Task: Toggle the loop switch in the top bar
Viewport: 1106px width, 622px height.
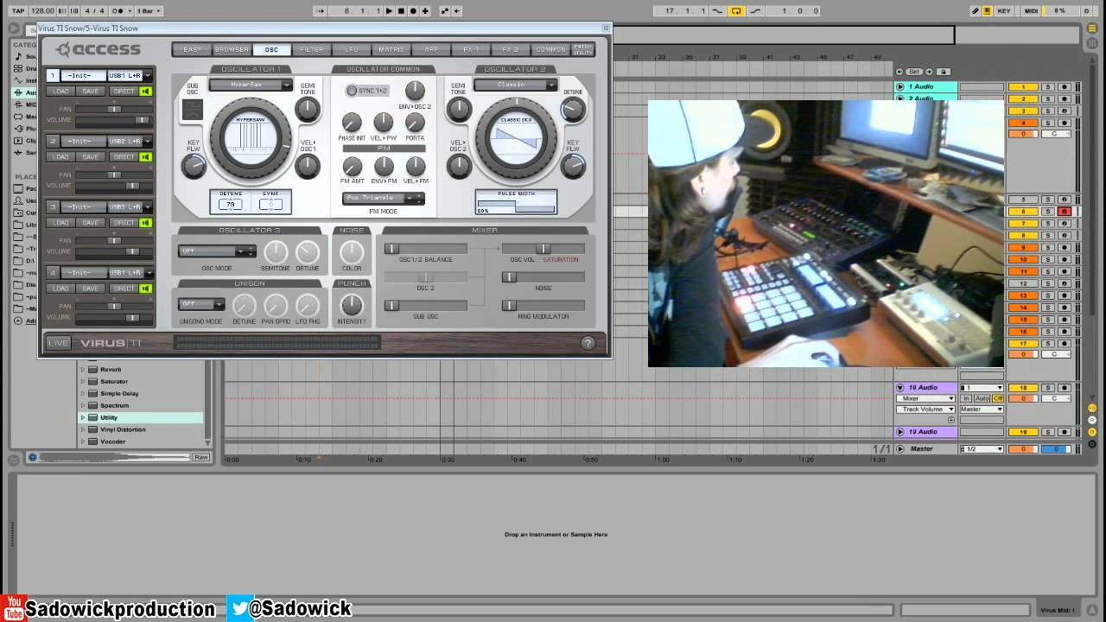Action: tap(737, 11)
